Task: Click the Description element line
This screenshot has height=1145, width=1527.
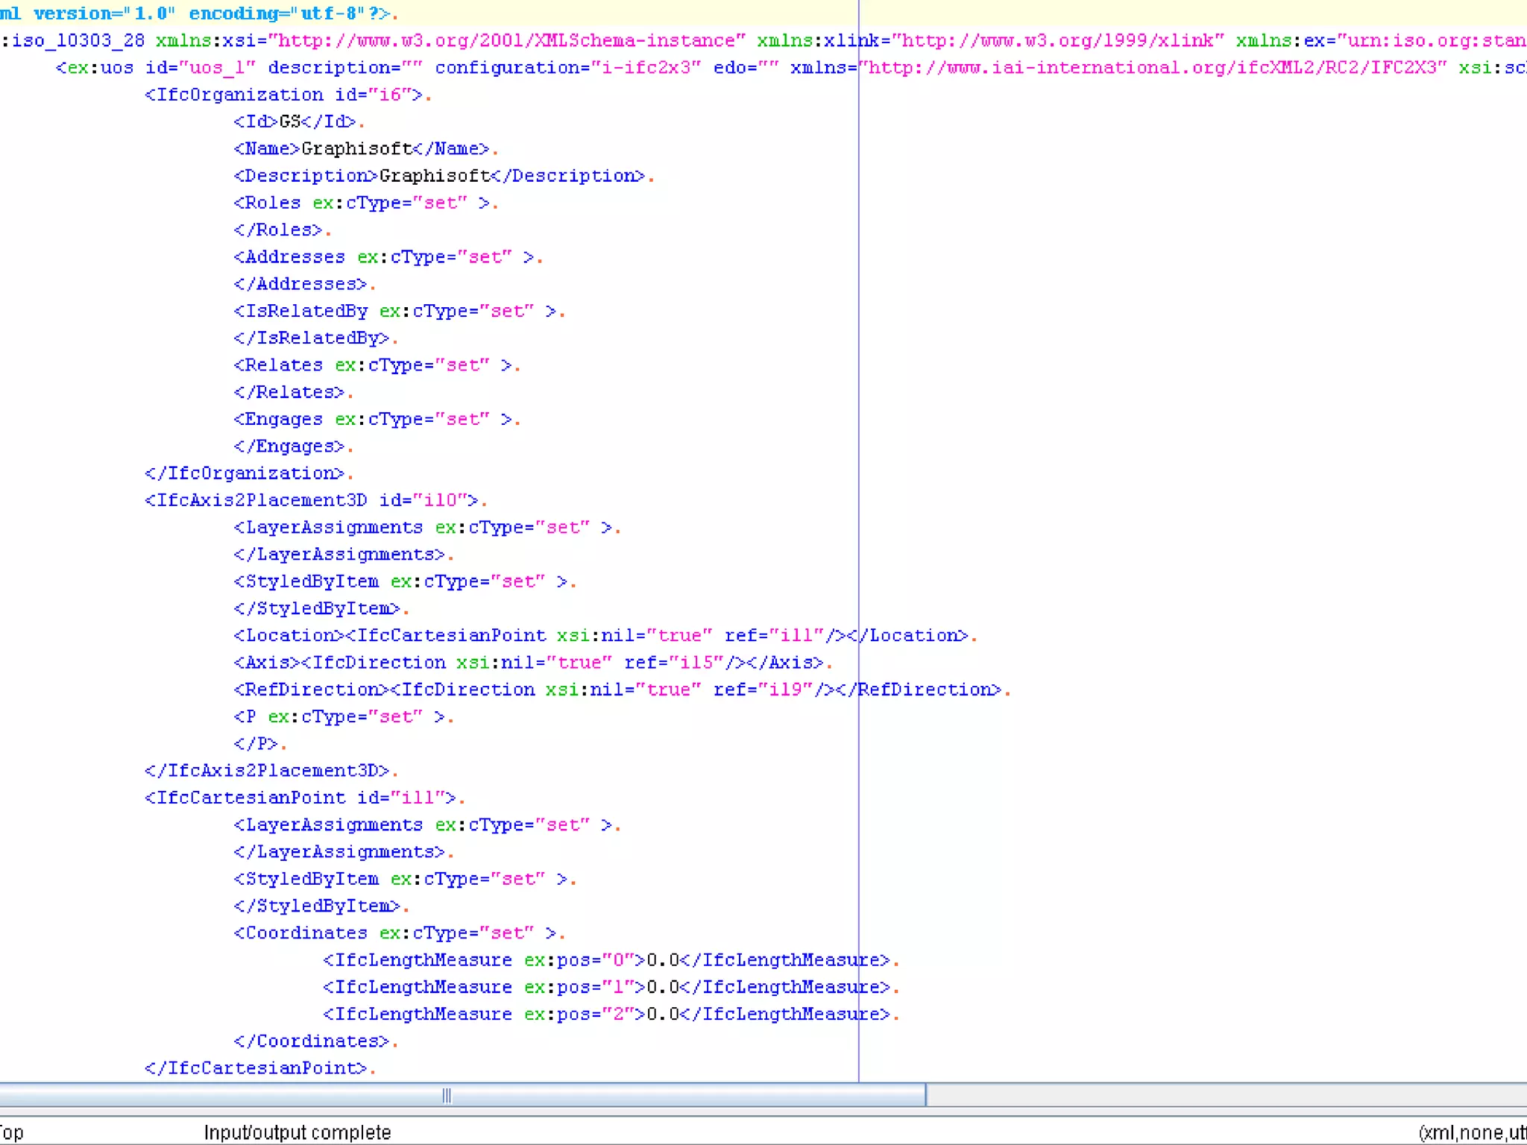Action: tap(438, 176)
